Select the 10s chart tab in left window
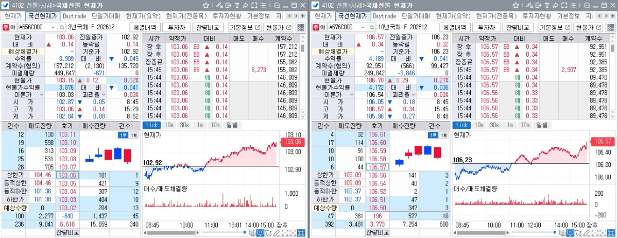This screenshot has width=618, height=238. pos(169,125)
